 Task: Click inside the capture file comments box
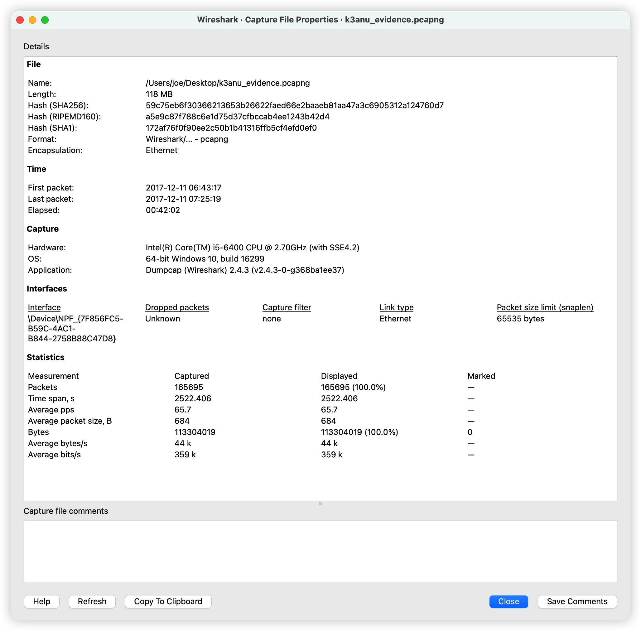(x=320, y=551)
